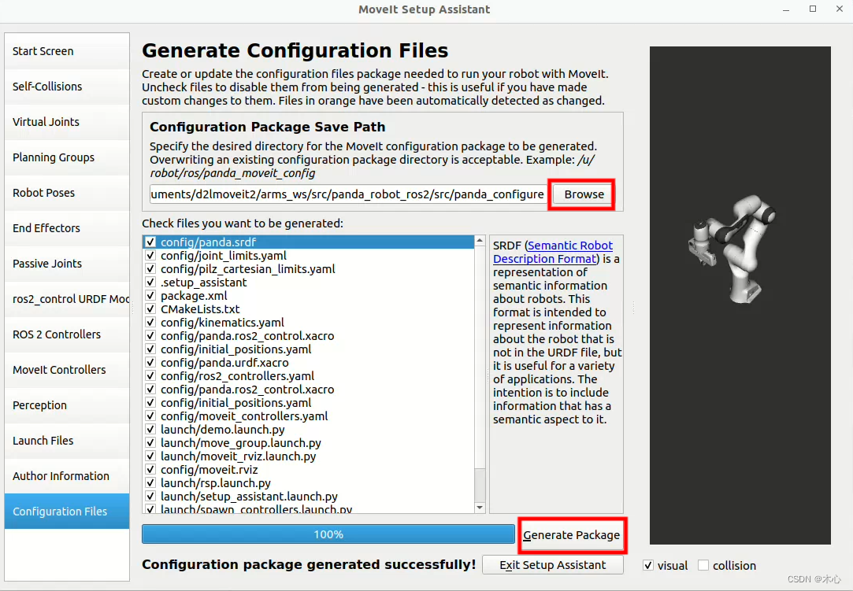853x591 pixels.
Task: Uncheck config/pilz_cartesian_limits.yaml checkbox
Action: tap(150, 268)
